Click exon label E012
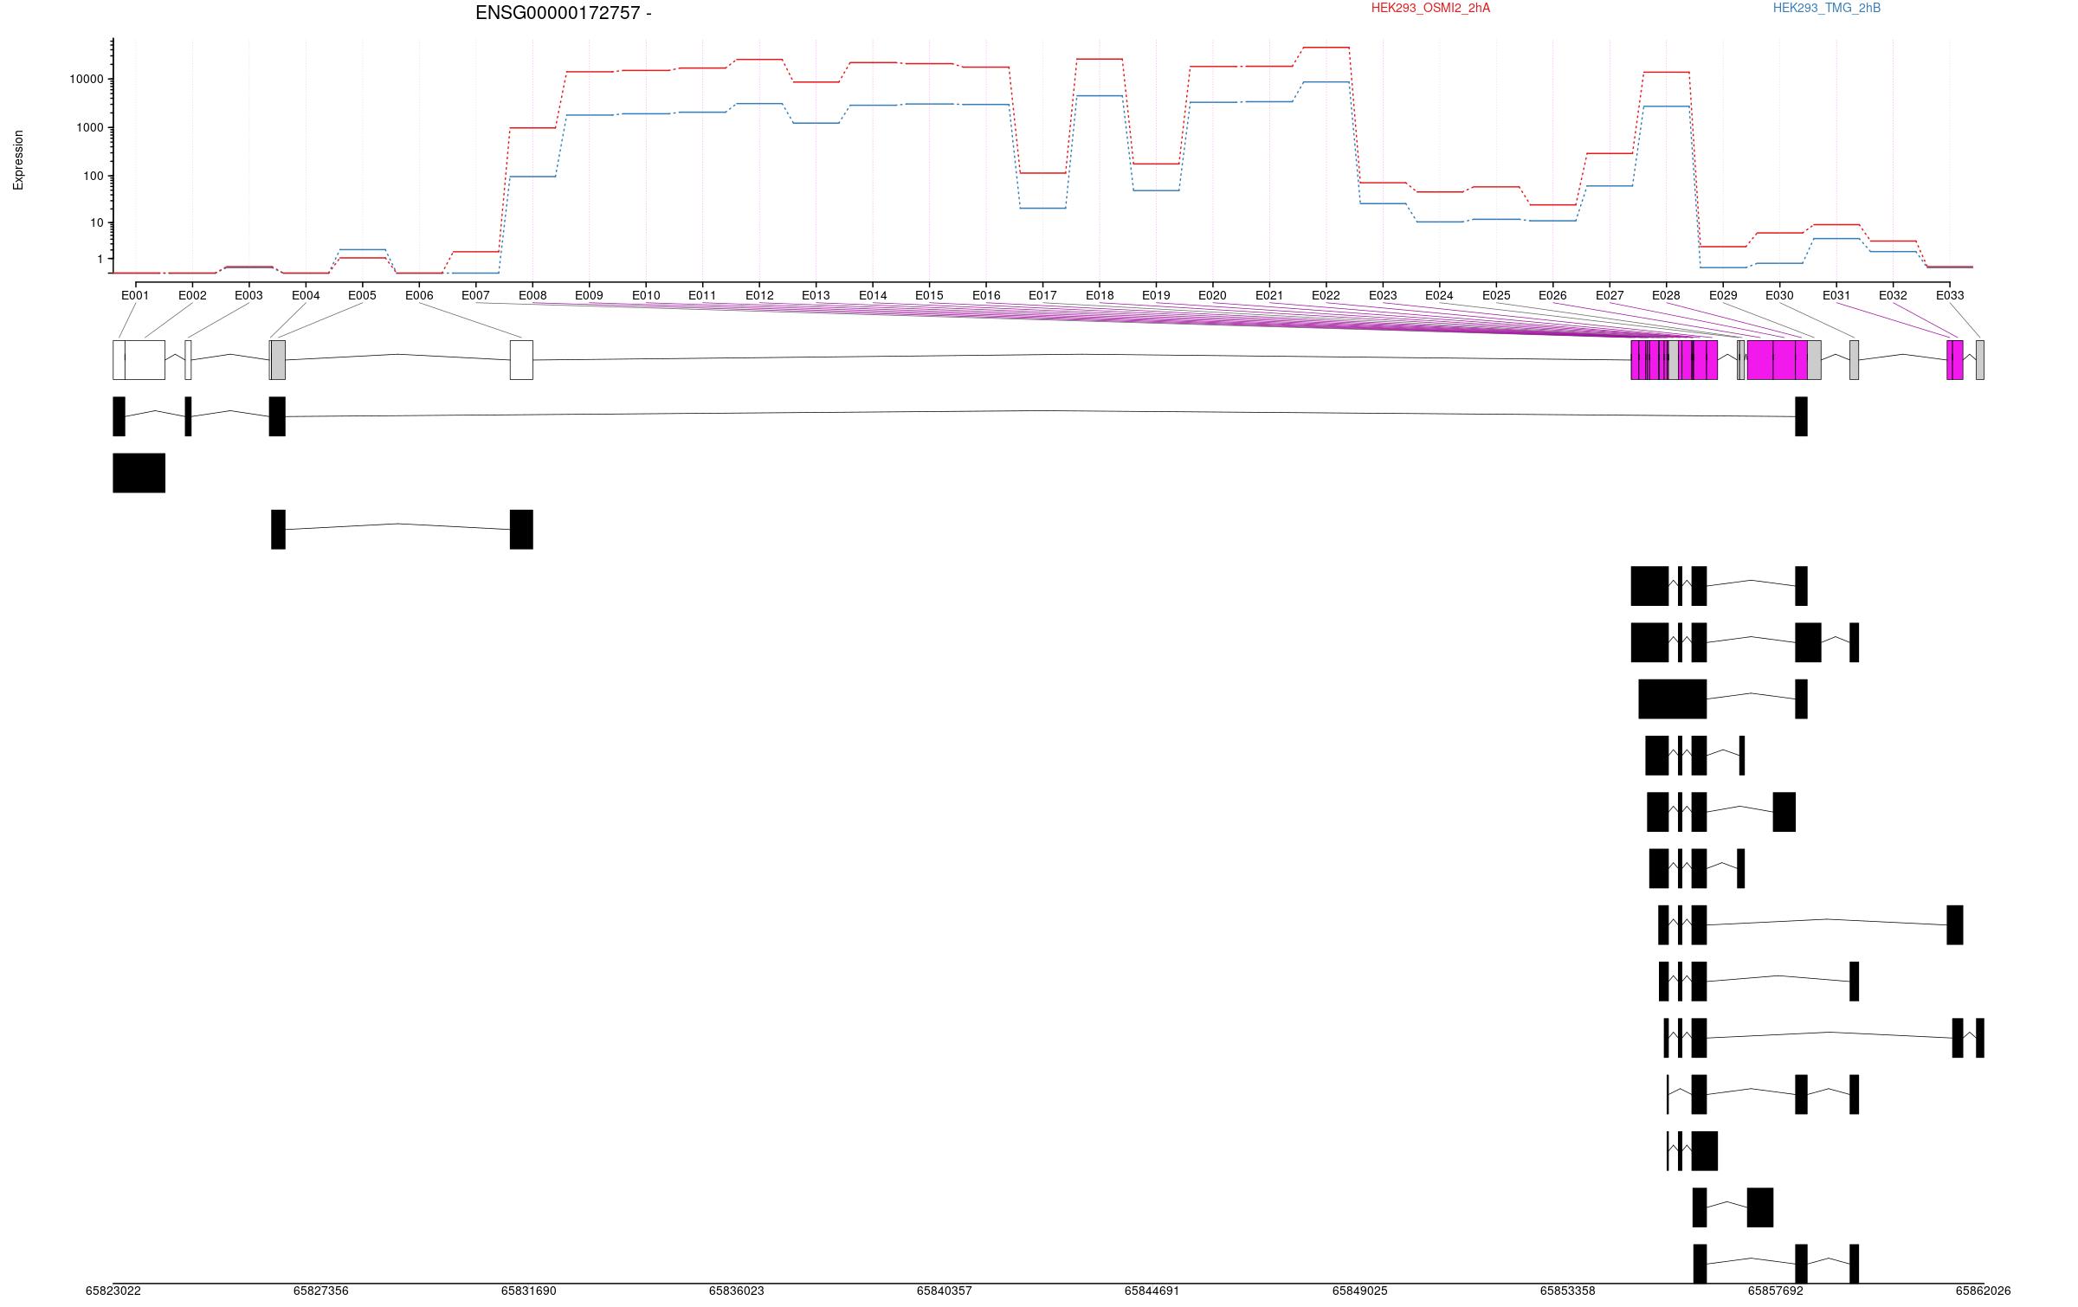Viewport: 2078px width, 1307px height. 759,295
